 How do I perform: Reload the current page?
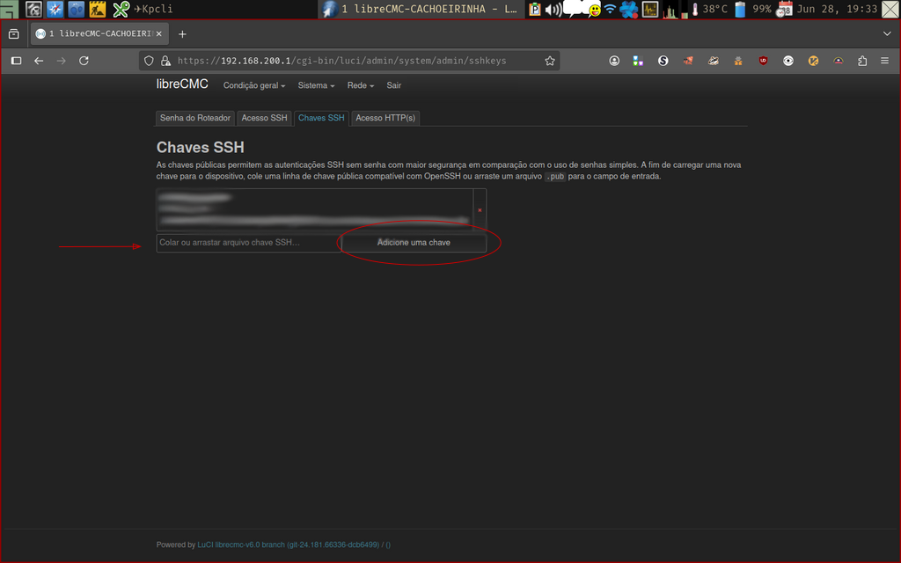click(x=84, y=61)
